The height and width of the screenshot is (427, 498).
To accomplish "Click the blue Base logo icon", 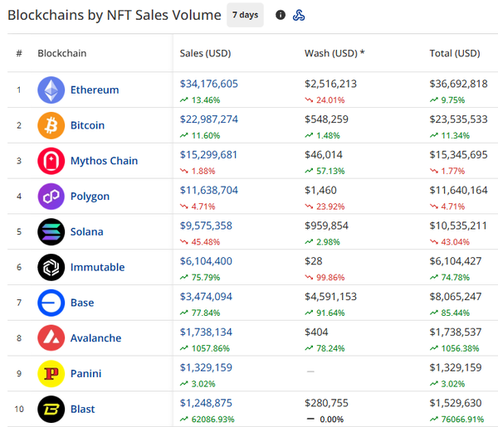I will 51,303.
